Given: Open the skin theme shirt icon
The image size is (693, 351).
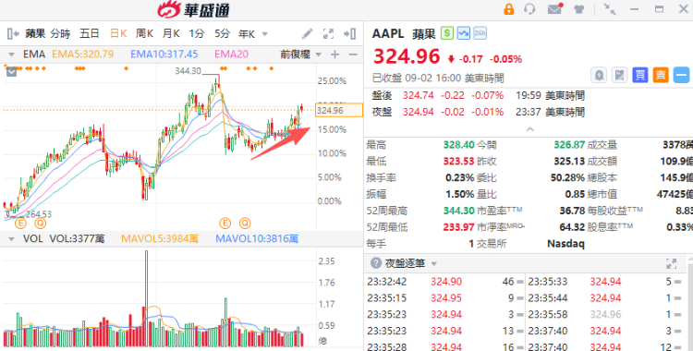Looking at the screenshot, I should click(578, 9).
